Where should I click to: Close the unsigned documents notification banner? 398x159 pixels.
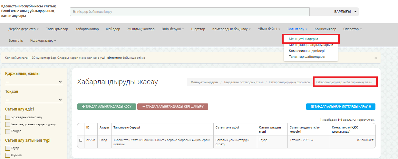tap(375, 58)
